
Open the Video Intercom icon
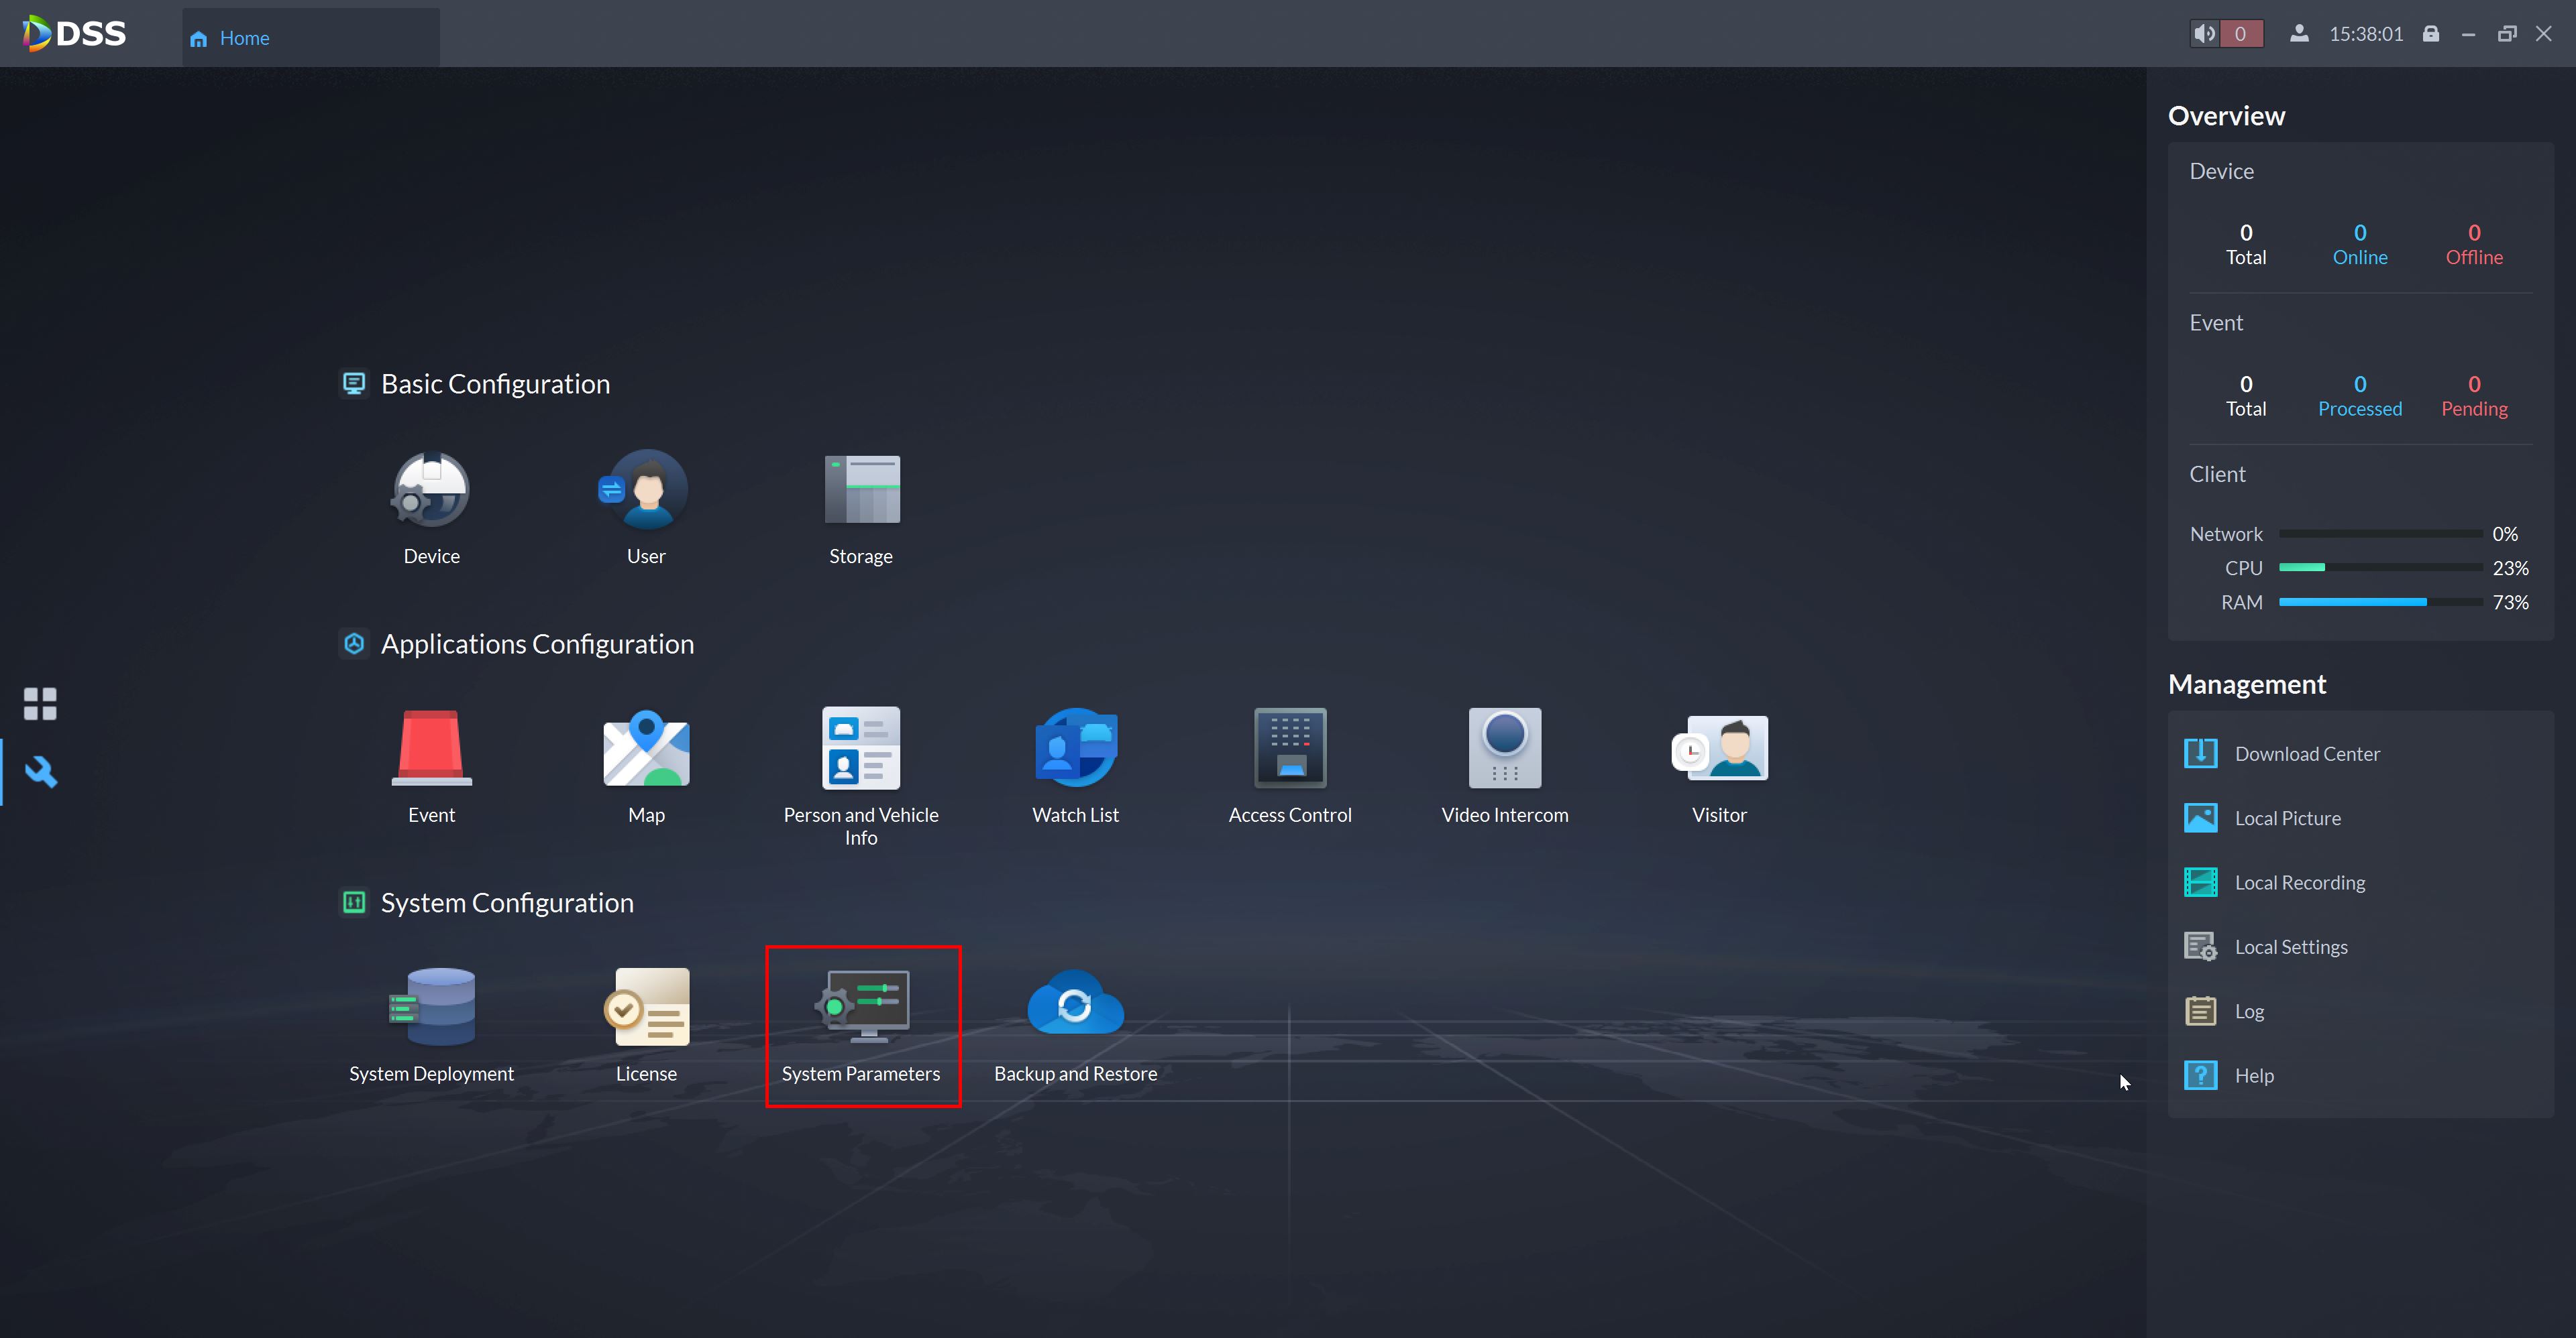click(1505, 749)
